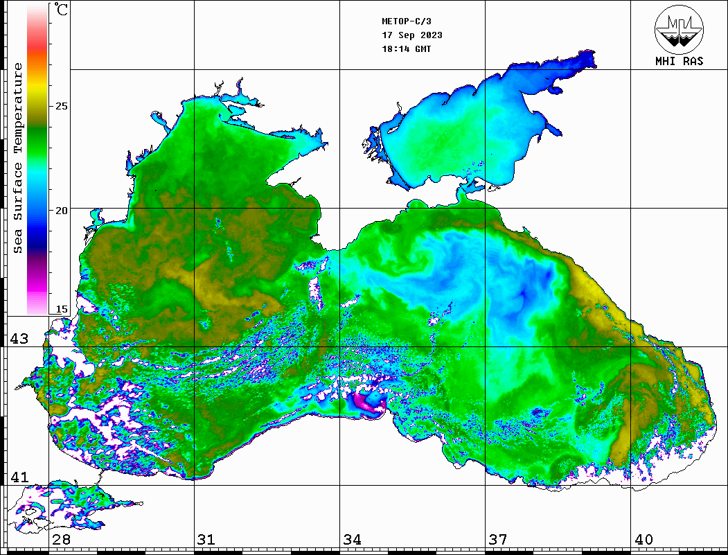
Task: Click the magenta cold spot on the southern coast
Action: [365, 403]
